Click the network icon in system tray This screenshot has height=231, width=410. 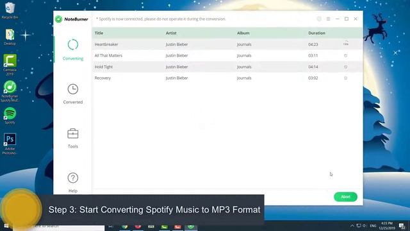tap(359, 226)
